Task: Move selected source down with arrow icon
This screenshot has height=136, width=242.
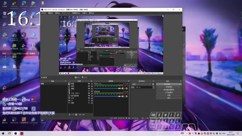Action: (83, 115)
